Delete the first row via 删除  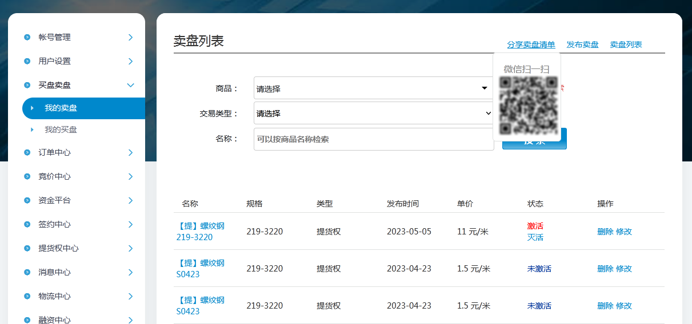pos(605,232)
